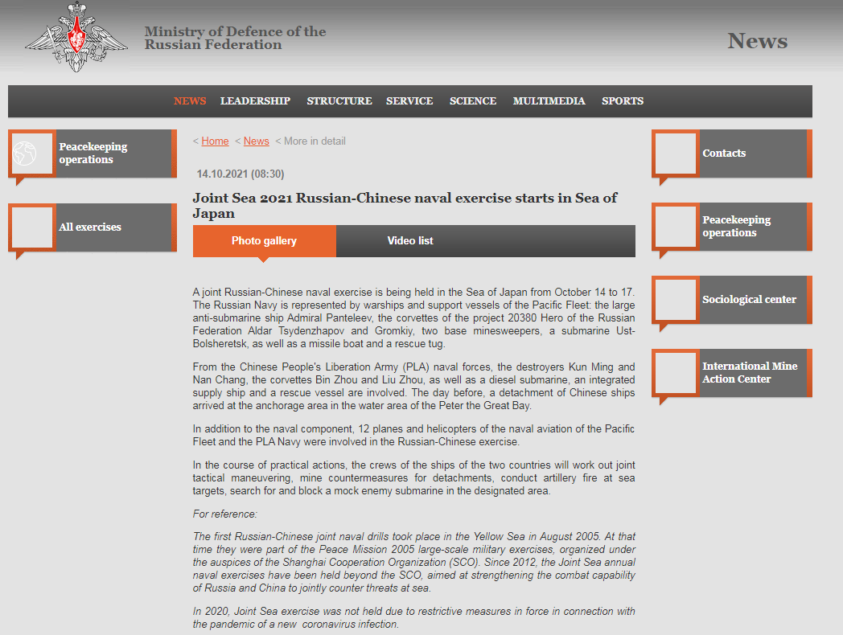Viewport: 843px width, 635px height.
Task: Click the article date 14.10.2021 (08:30)
Action: coord(241,174)
